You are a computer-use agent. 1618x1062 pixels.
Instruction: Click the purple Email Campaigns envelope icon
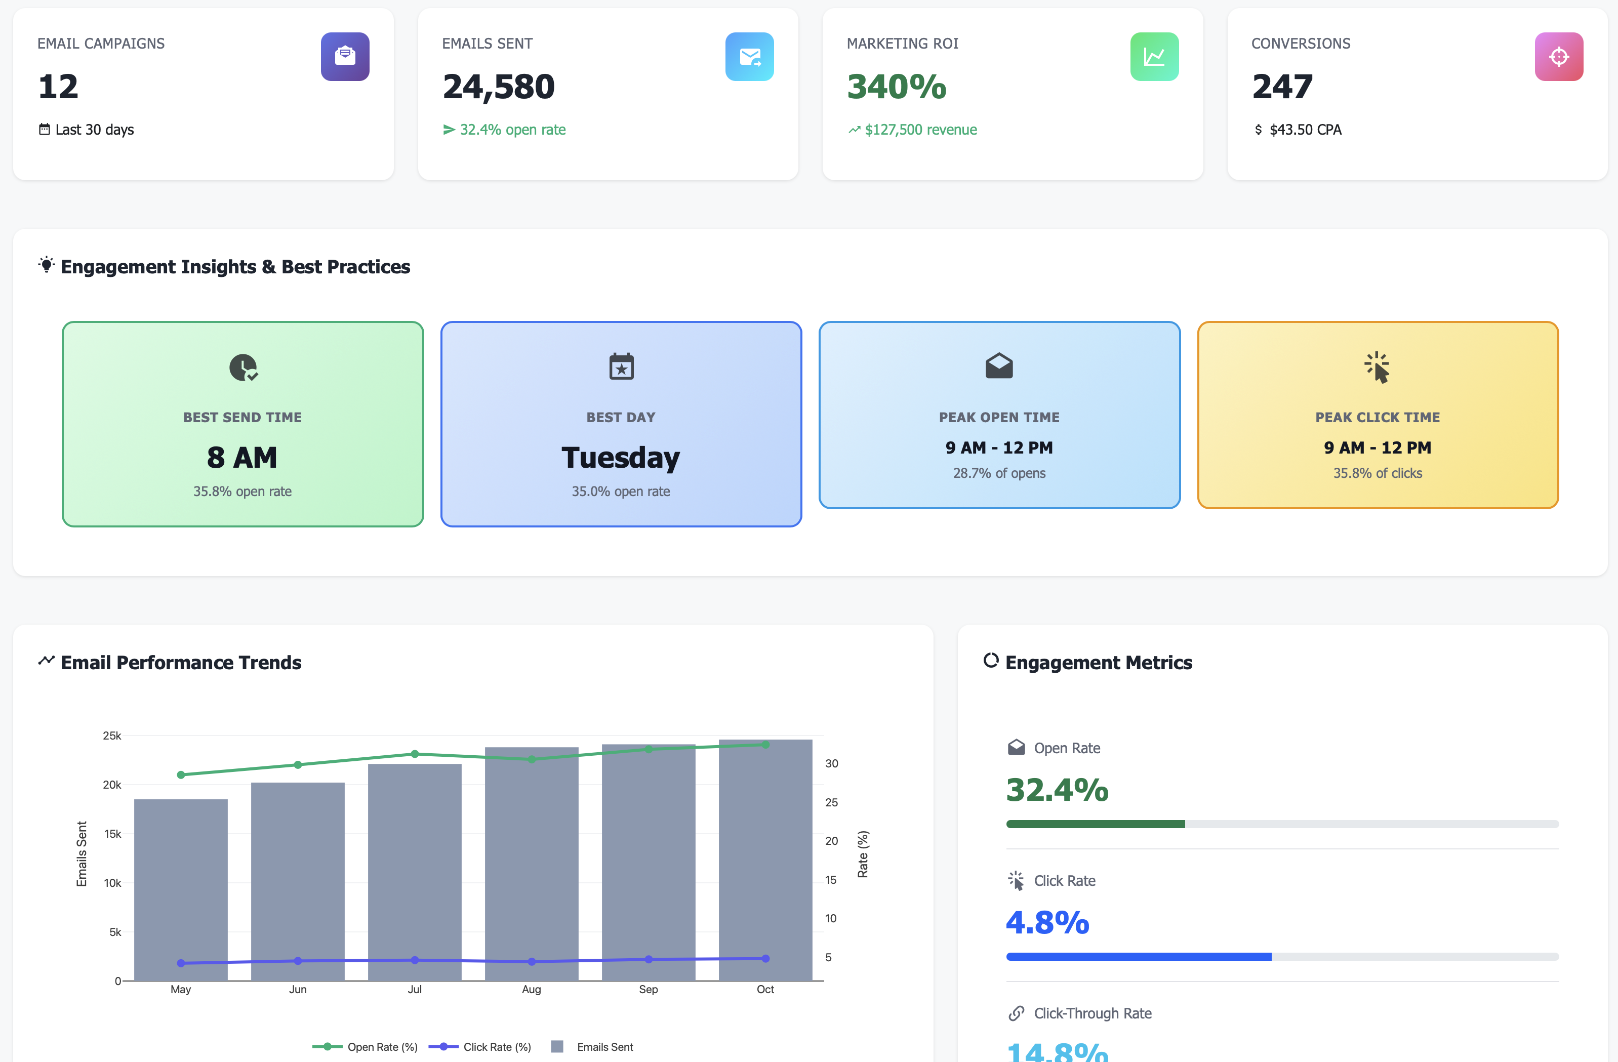345,56
